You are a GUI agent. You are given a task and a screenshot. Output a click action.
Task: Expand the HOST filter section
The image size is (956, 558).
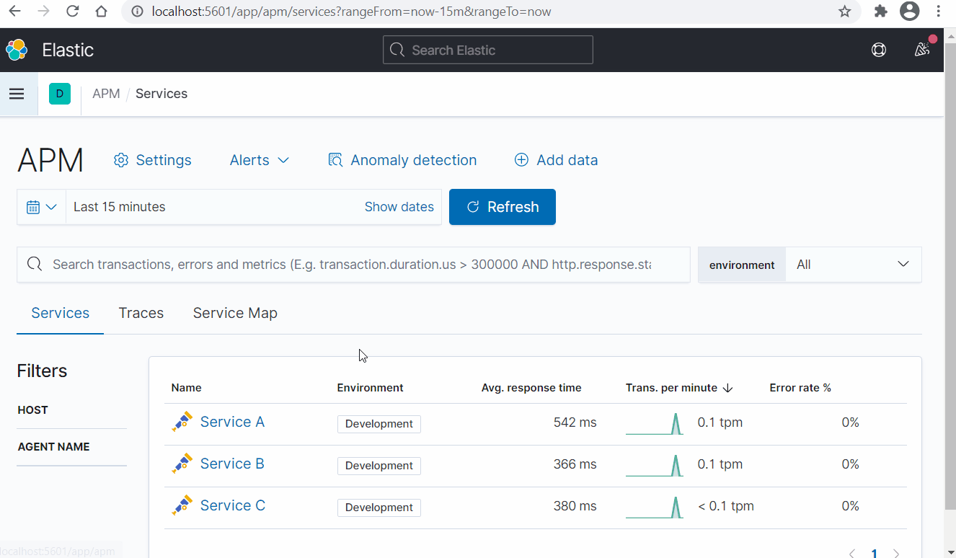[x=32, y=409]
